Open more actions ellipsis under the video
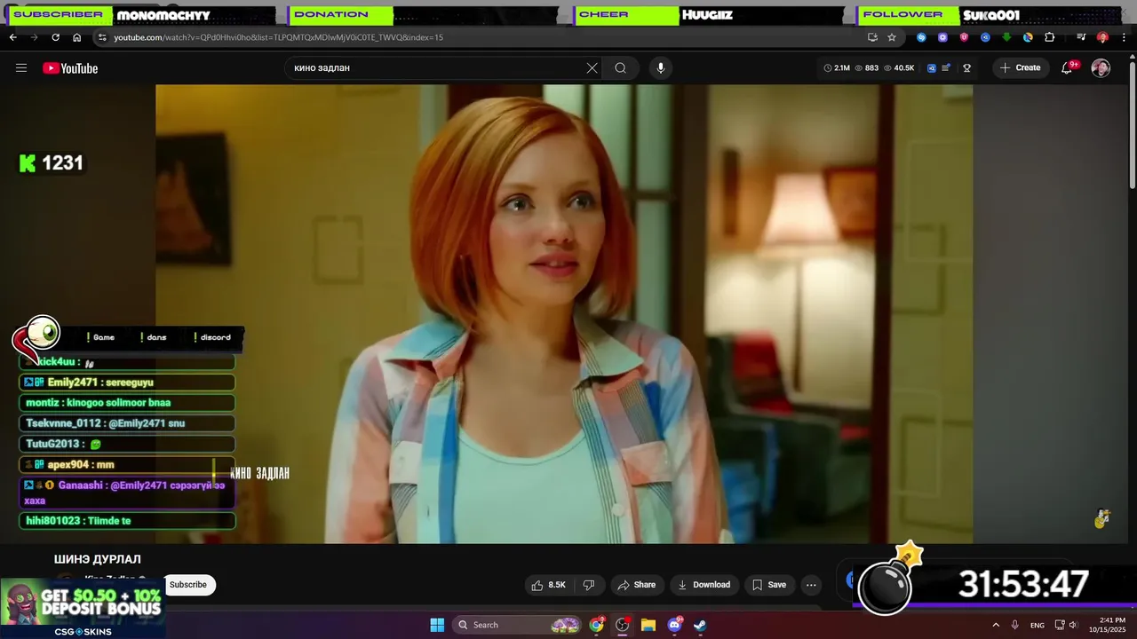This screenshot has height=639, width=1137. 811,585
